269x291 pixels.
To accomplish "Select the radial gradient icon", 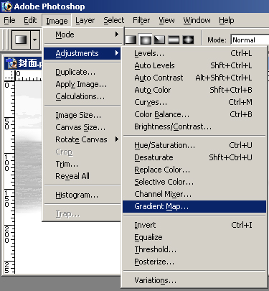I will 145,40.
